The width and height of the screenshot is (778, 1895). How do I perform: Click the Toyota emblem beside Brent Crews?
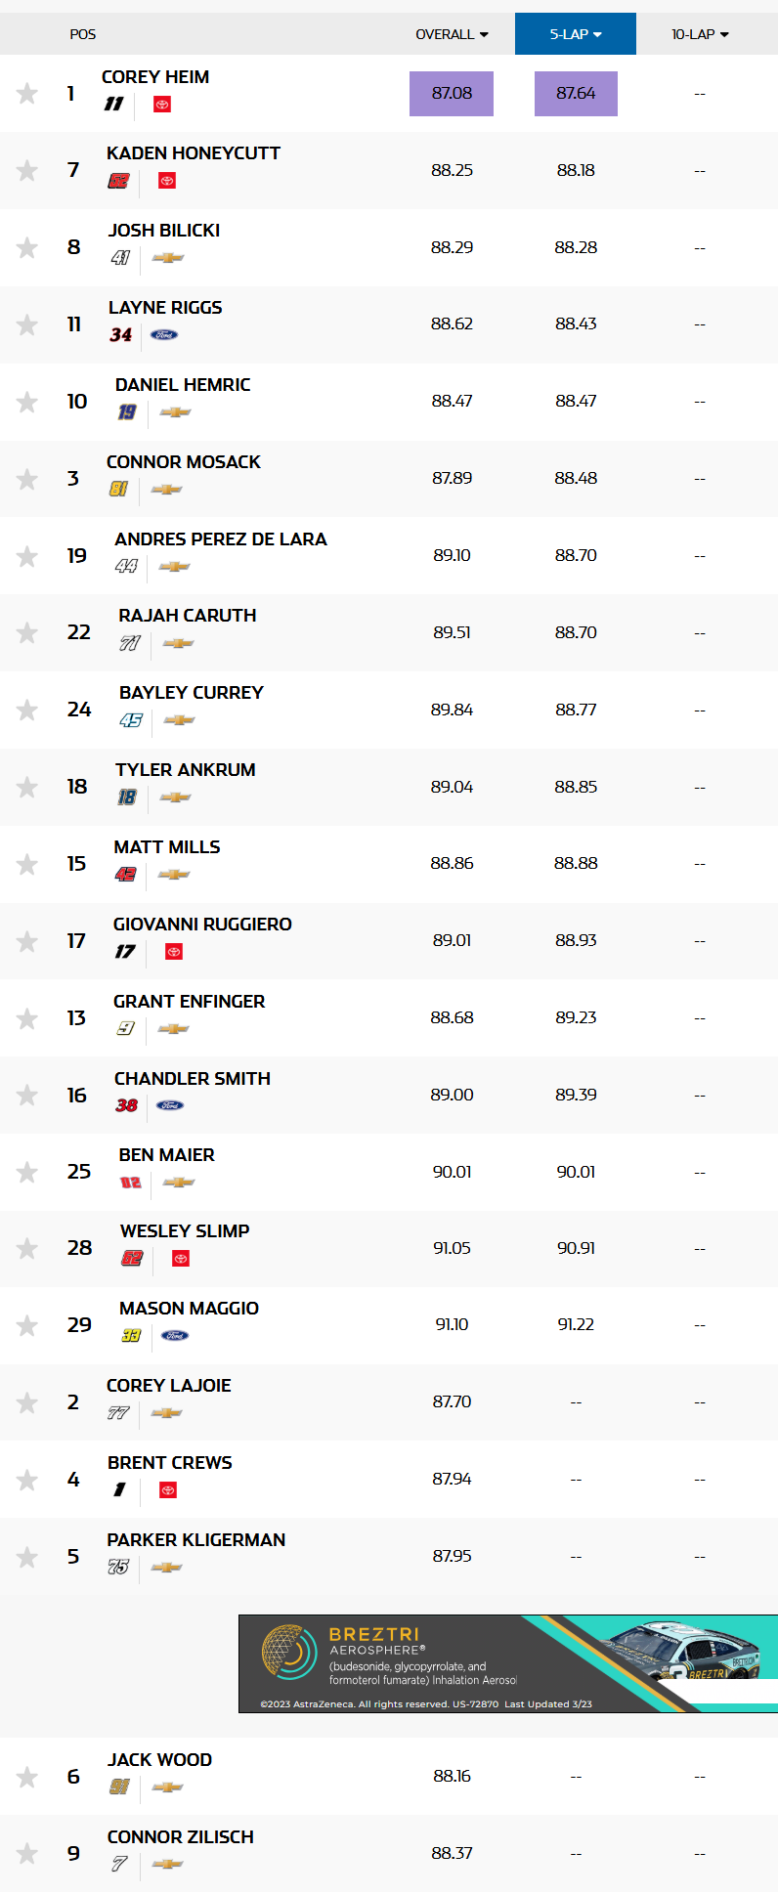click(166, 1490)
